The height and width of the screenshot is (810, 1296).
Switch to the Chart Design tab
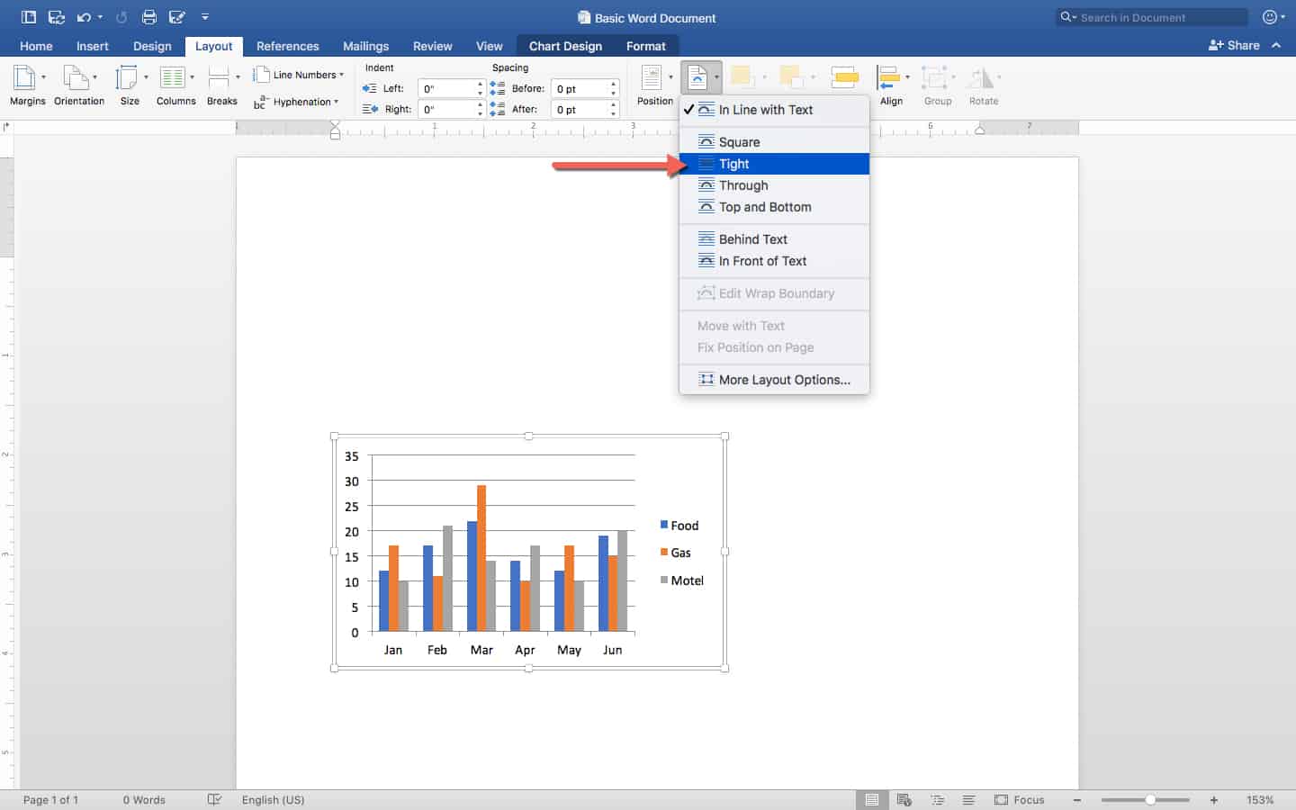[x=565, y=46]
